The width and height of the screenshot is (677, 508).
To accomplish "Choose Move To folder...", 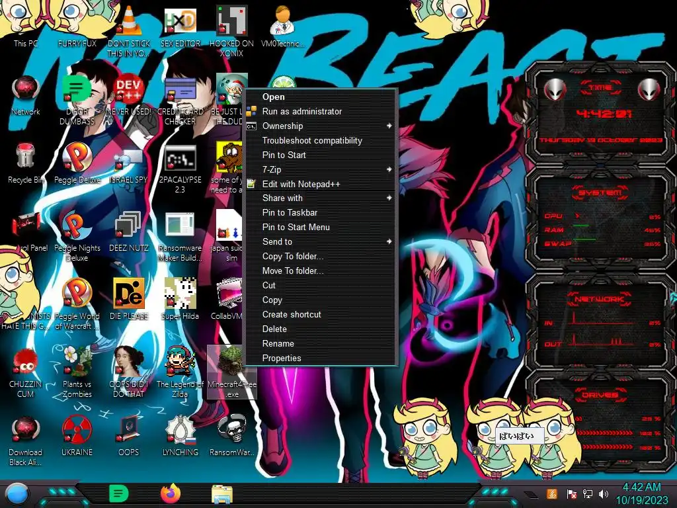I will coord(321,271).
